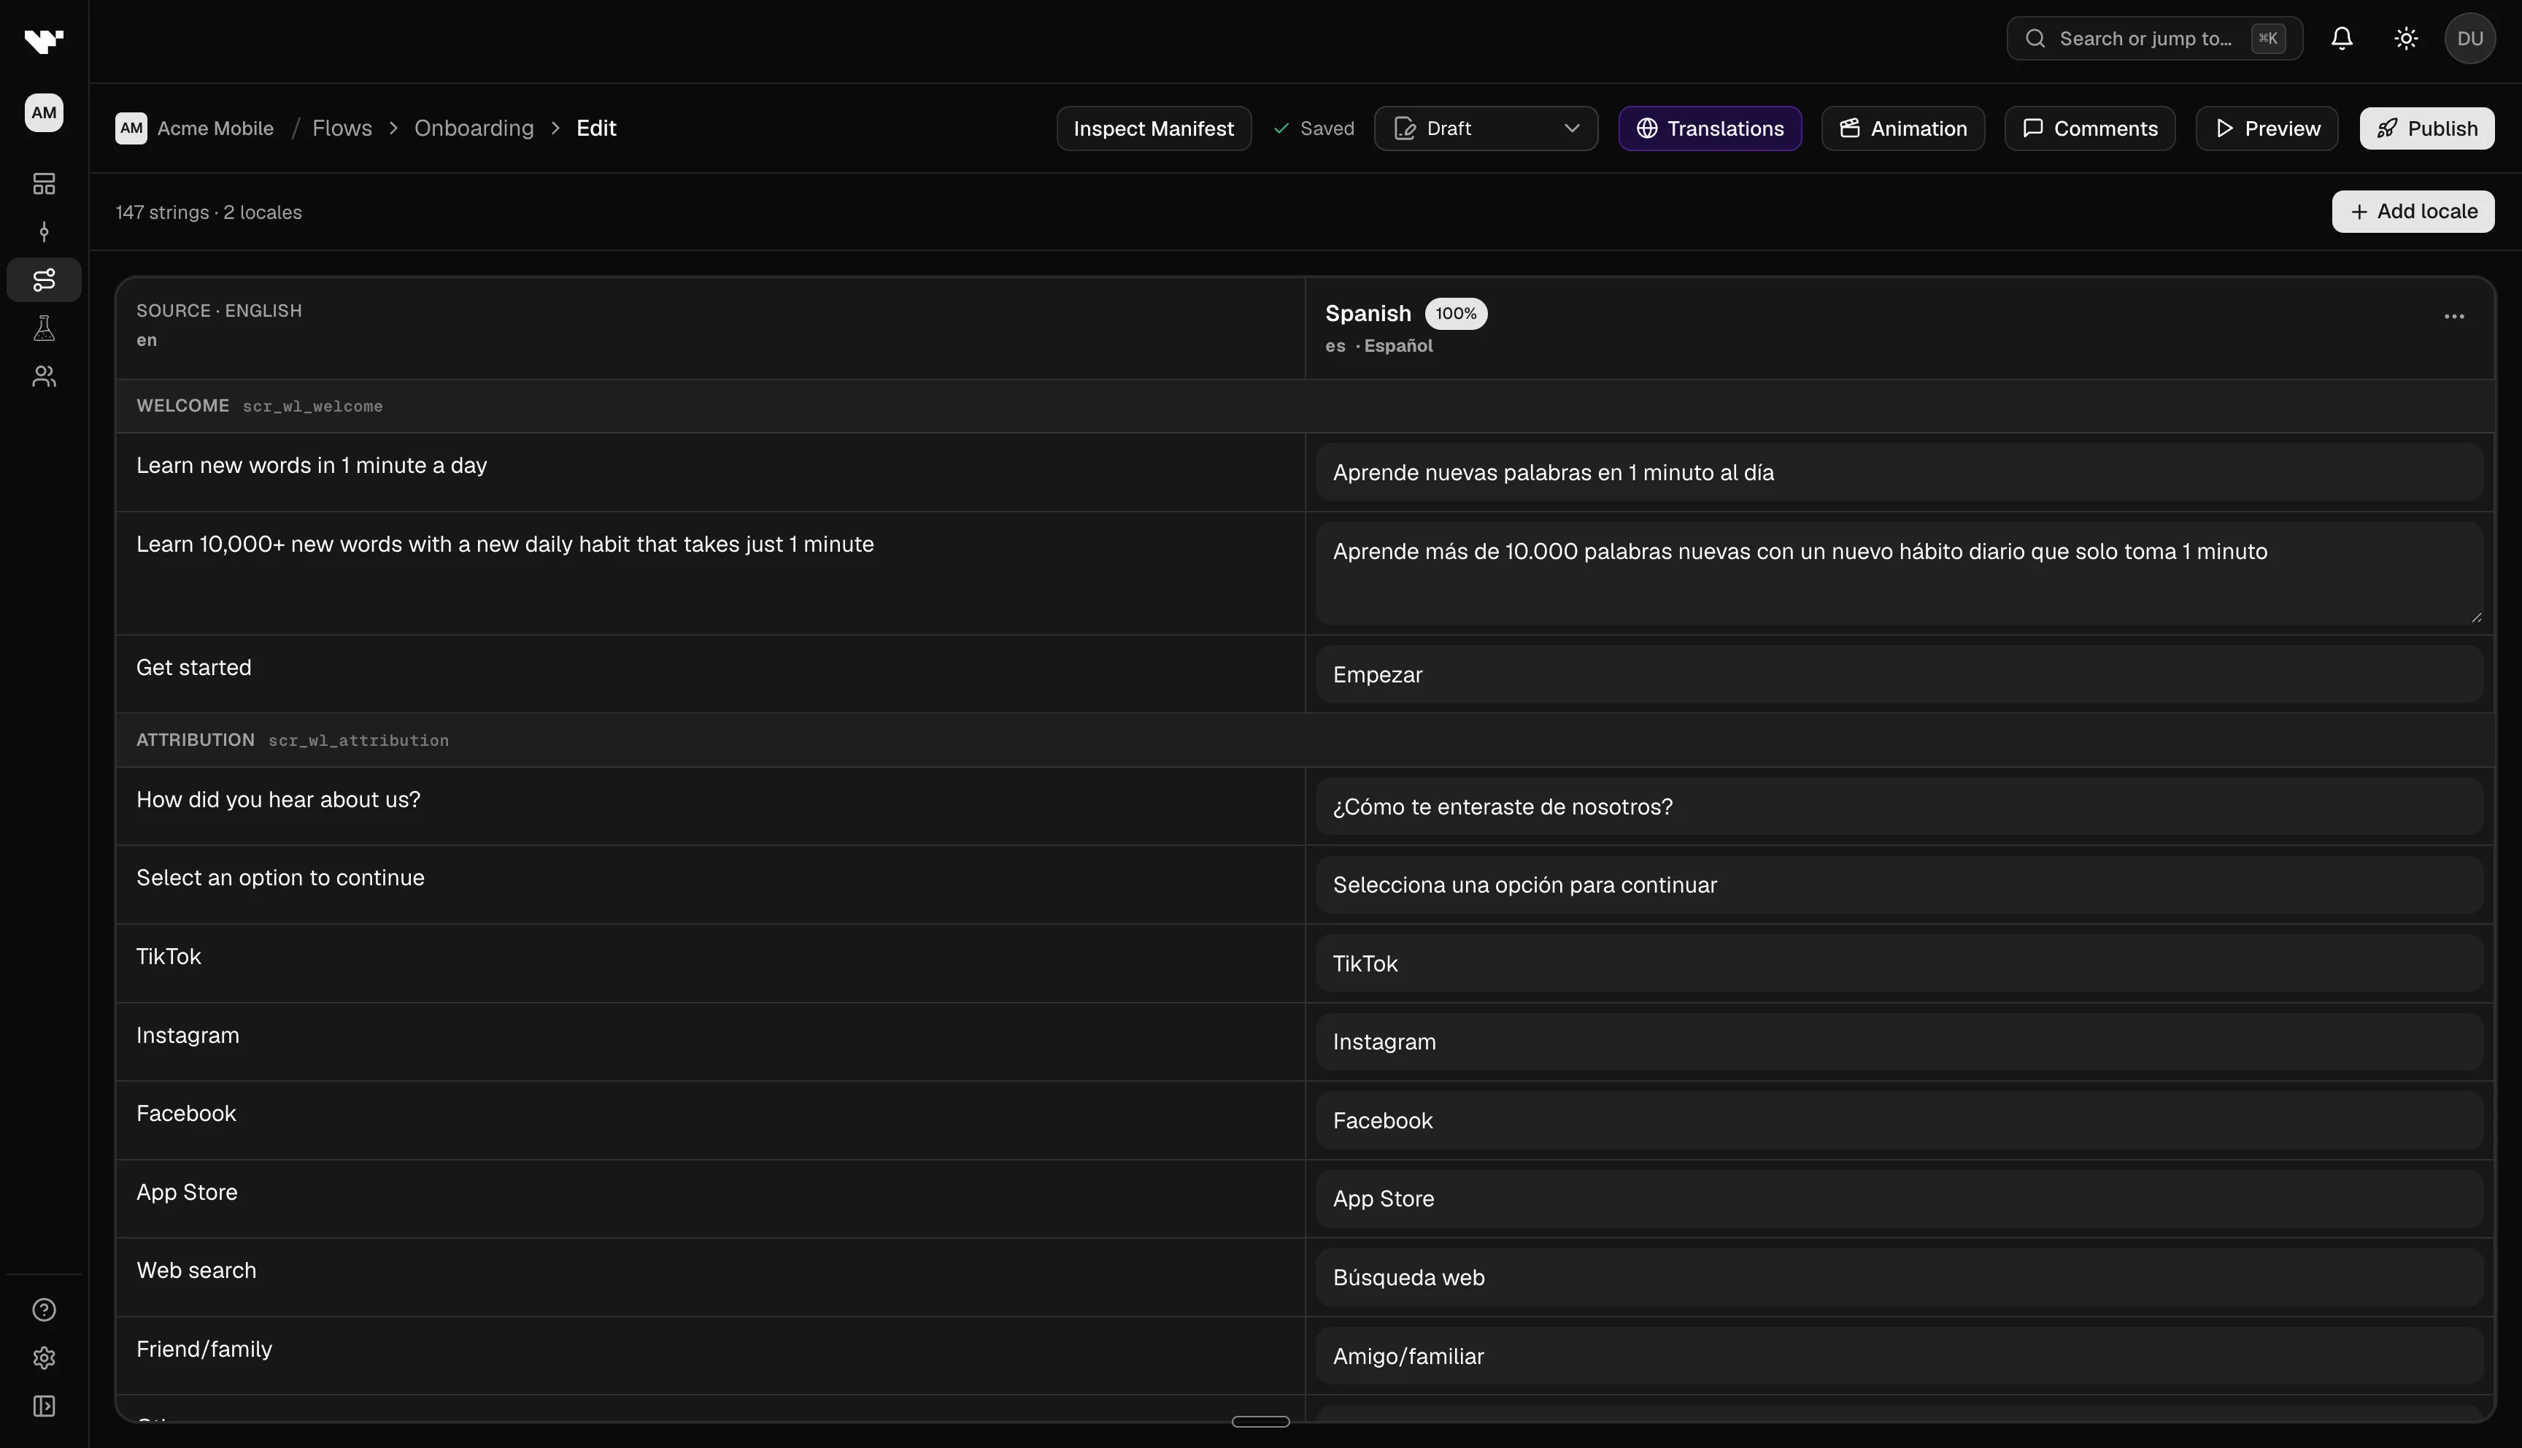Open settings gear in the sidebar

point(44,1357)
